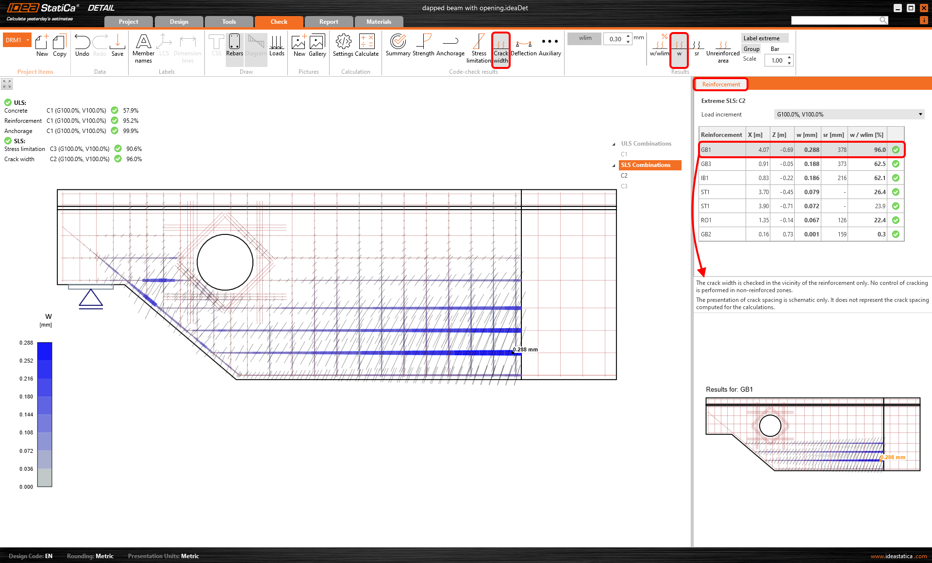Select the Loads drawing tool
Screen dimensions: 932x563
[277, 47]
